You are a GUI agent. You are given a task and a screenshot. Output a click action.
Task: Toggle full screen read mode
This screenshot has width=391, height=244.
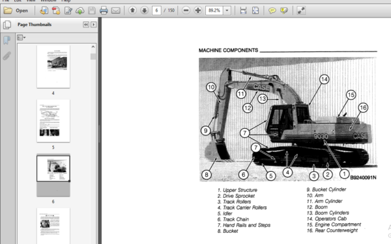coord(301,10)
